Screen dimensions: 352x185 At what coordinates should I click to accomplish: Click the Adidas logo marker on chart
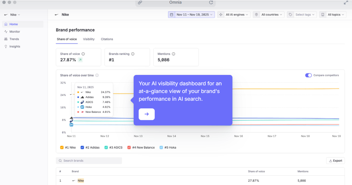point(71,118)
